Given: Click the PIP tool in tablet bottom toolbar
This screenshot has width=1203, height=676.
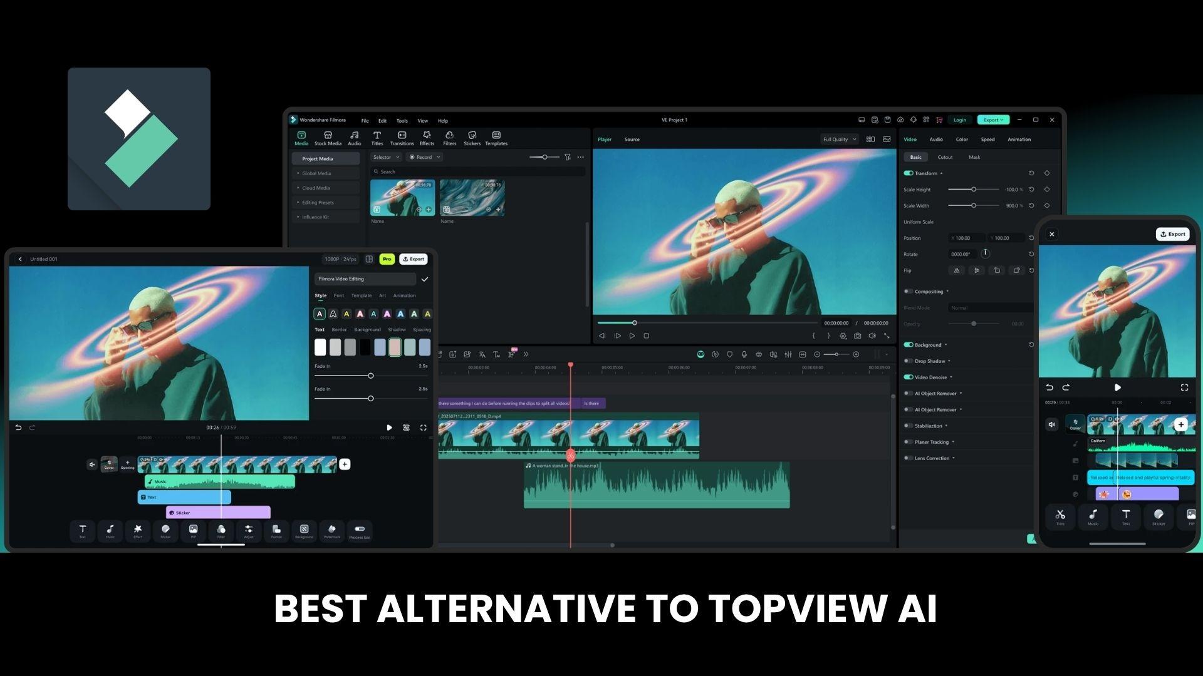Looking at the screenshot, I should pyautogui.click(x=193, y=531).
